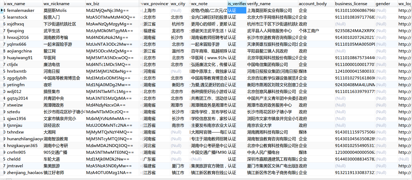Click the verify_name column header

click(272, 4)
